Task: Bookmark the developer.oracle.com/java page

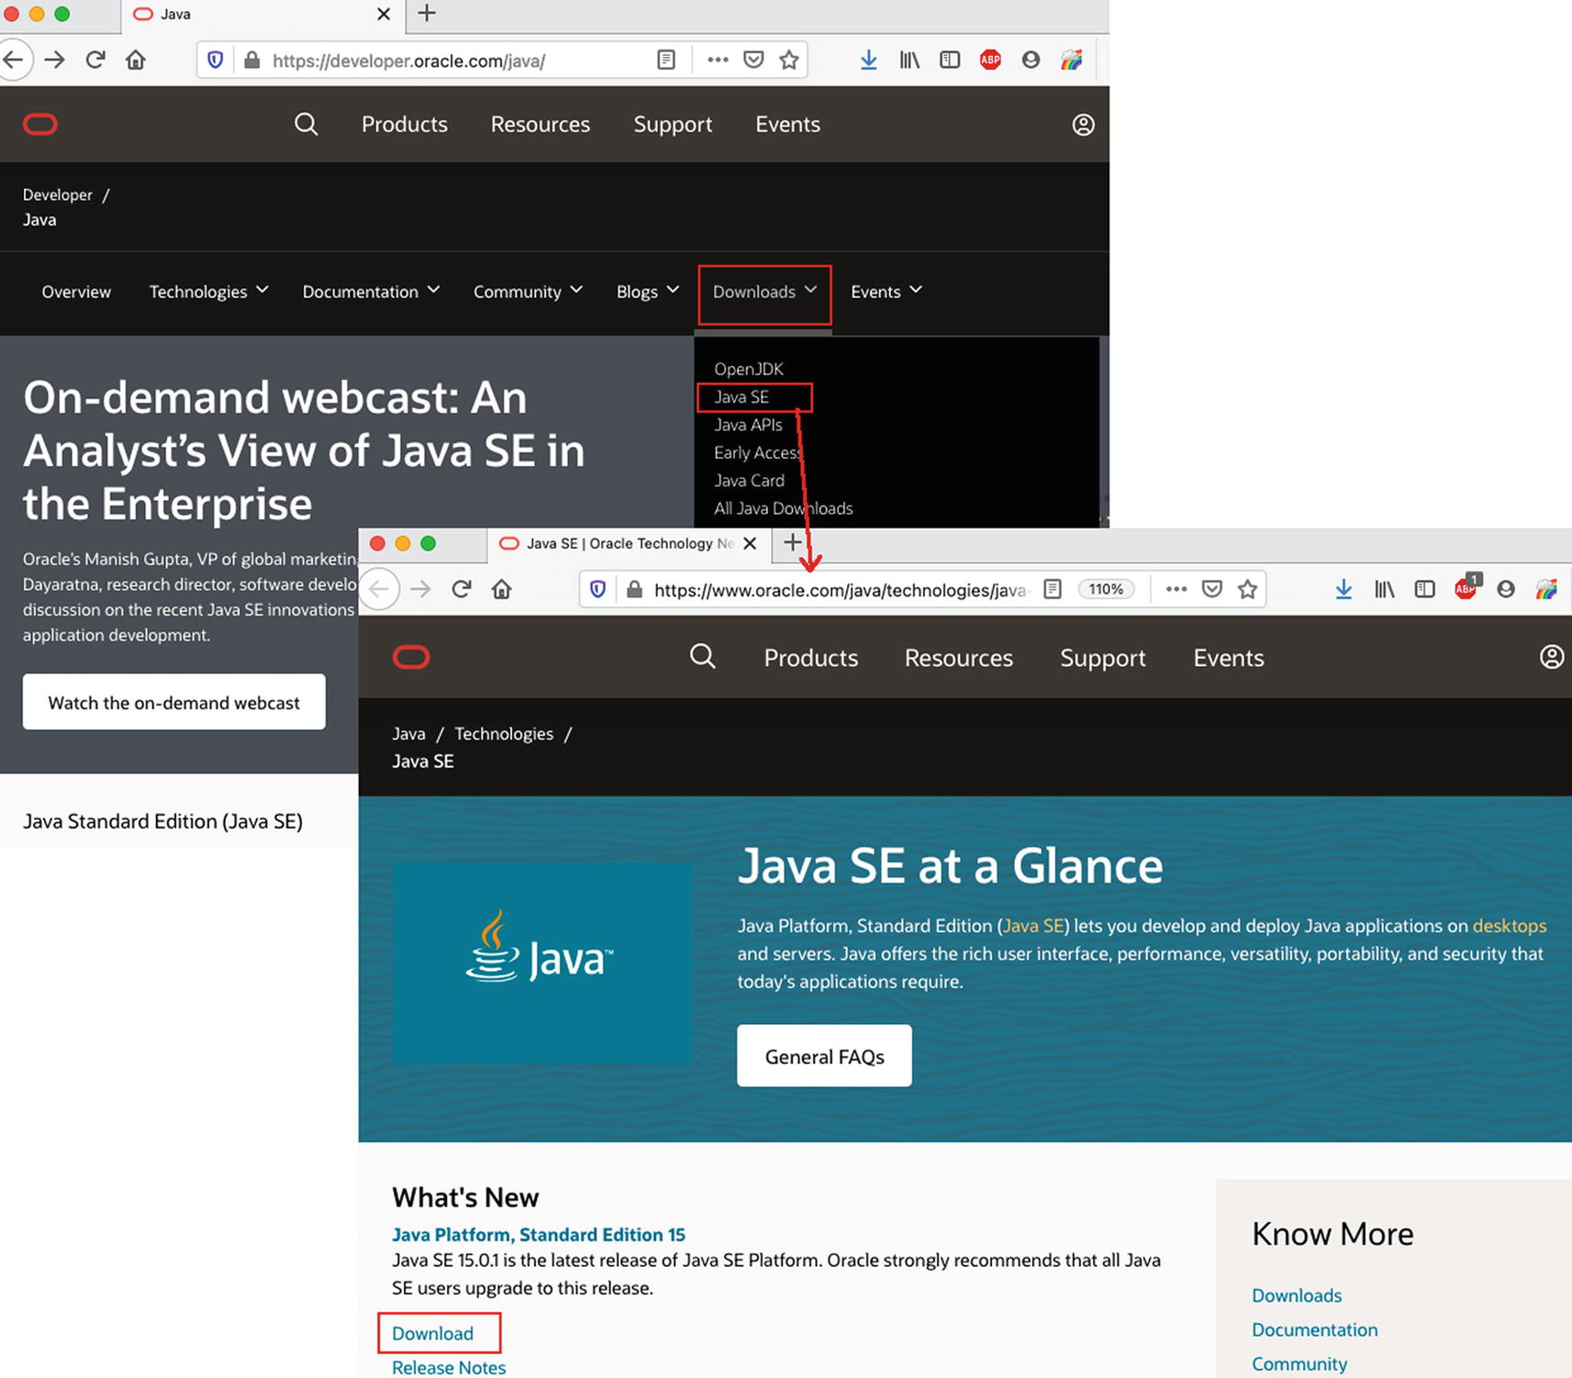Action: [x=788, y=60]
